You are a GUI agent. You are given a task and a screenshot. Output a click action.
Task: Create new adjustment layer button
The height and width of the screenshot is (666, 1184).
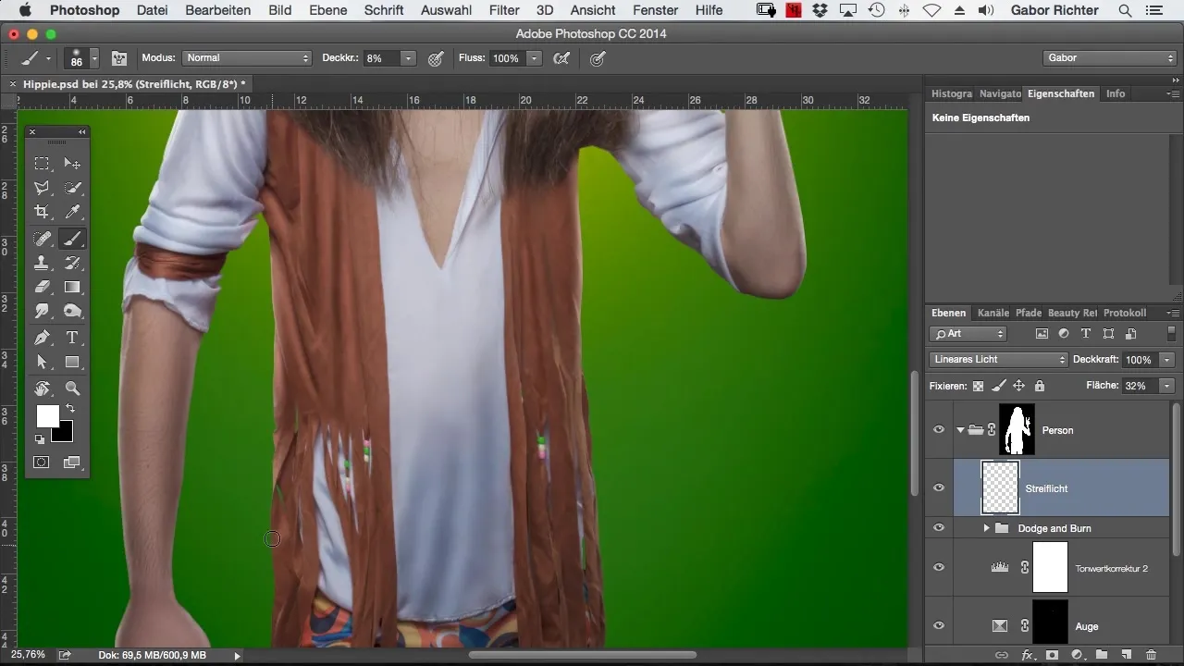(1077, 655)
